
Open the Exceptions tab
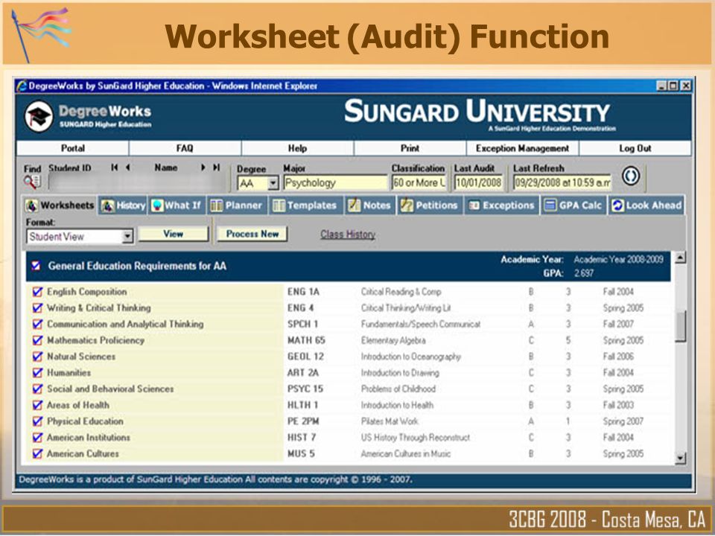pyautogui.click(x=501, y=205)
